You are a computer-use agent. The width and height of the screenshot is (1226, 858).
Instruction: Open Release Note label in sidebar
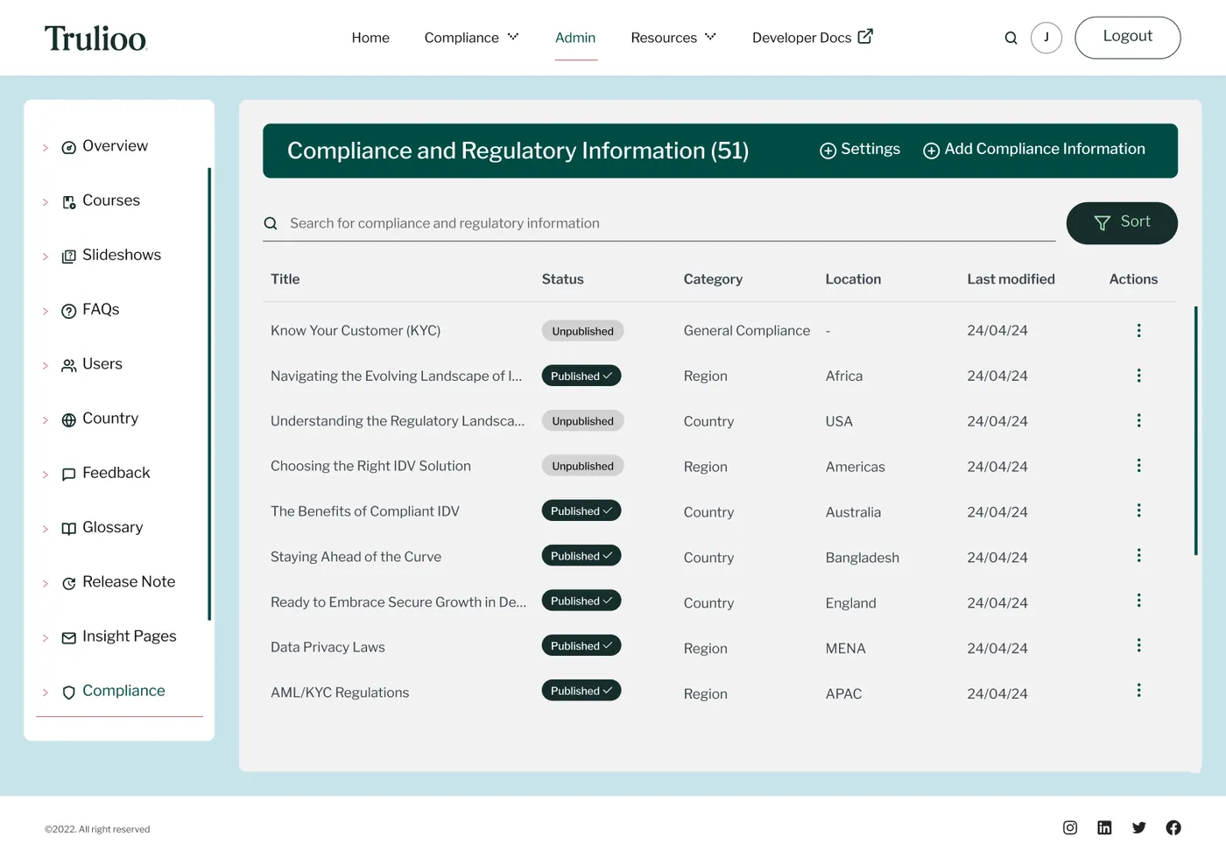[x=129, y=581]
